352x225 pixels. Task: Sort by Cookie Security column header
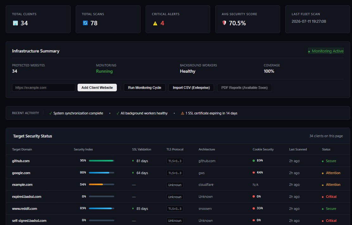[263, 149]
